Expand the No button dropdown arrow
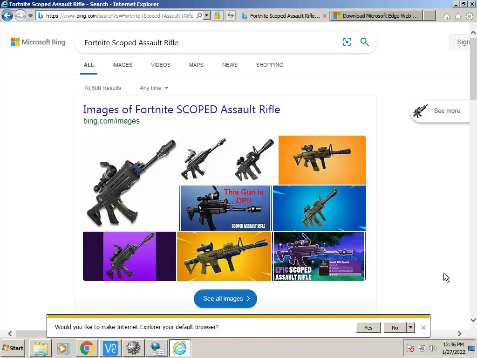This screenshot has width=477, height=358. 411,328
